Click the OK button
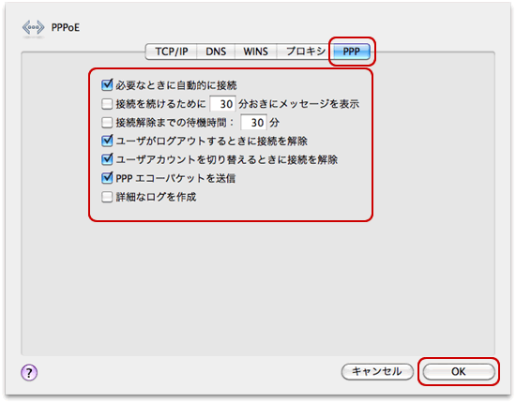Viewport: 516px width, 403px height. coord(459,372)
